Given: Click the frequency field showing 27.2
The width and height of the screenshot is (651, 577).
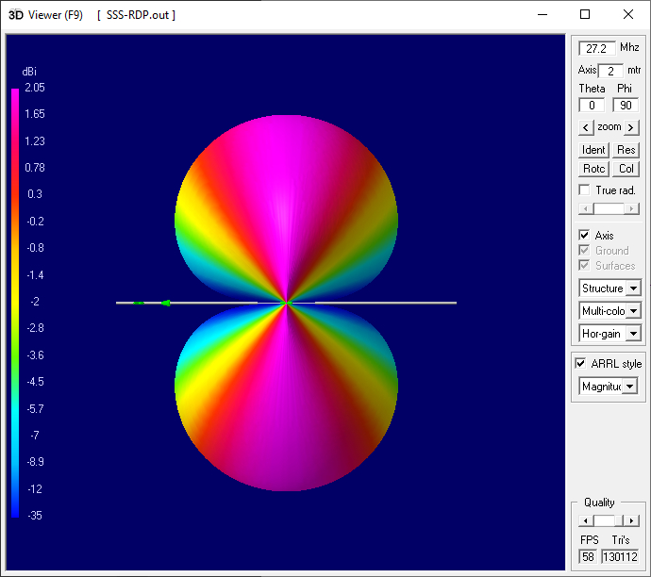Looking at the screenshot, I should (x=596, y=48).
